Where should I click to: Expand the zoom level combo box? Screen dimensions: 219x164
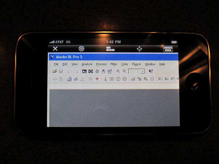142,71
